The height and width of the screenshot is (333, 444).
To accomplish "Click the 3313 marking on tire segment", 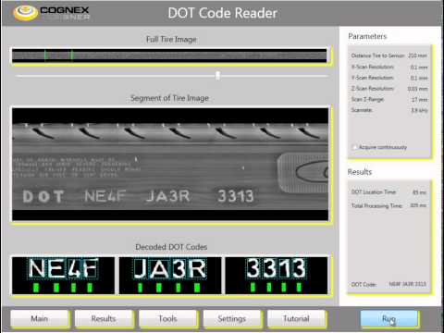I will point(236,196).
